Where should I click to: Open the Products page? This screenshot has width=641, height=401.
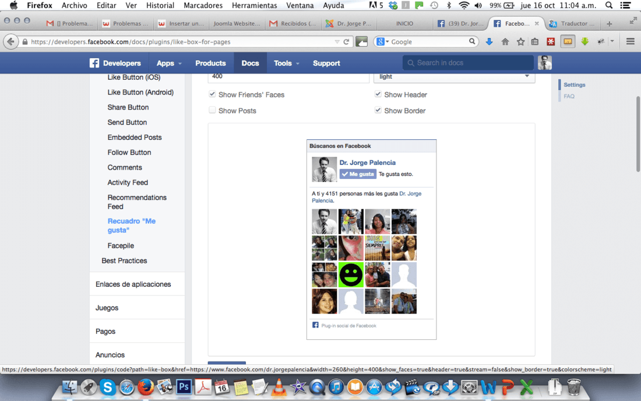coord(210,63)
